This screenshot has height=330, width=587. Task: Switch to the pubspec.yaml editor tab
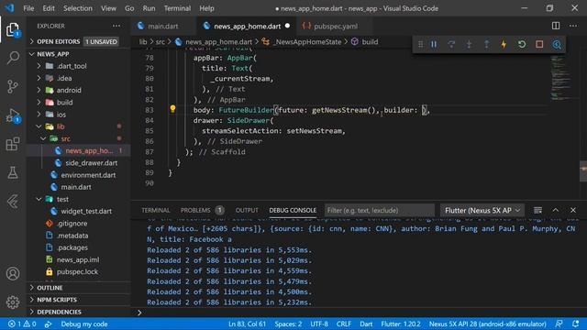tap(336, 27)
